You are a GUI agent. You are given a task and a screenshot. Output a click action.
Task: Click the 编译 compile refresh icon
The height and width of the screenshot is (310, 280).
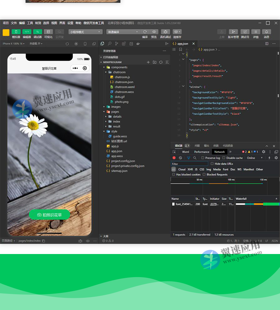(145, 32)
